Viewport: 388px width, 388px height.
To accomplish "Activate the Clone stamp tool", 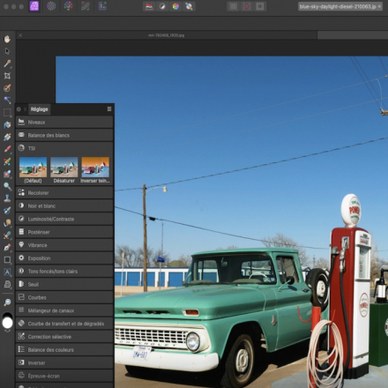I will (x=7, y=198).
